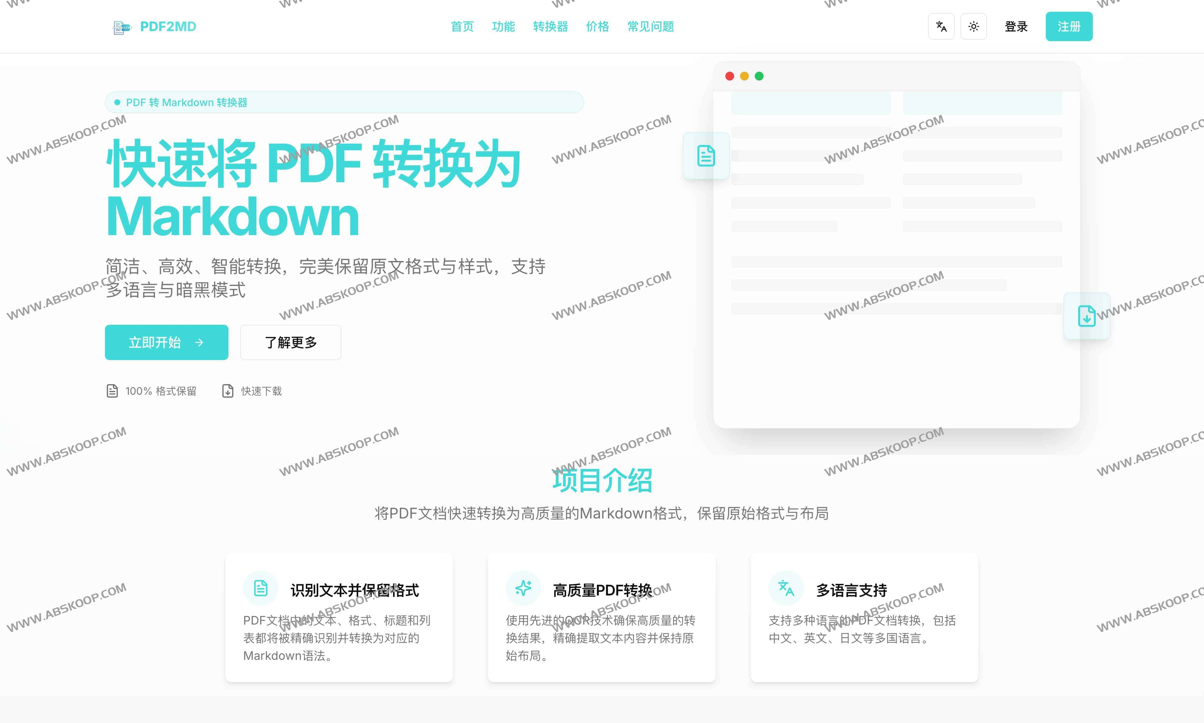Click the floating document icon in the preview

[x=706, y=155]
